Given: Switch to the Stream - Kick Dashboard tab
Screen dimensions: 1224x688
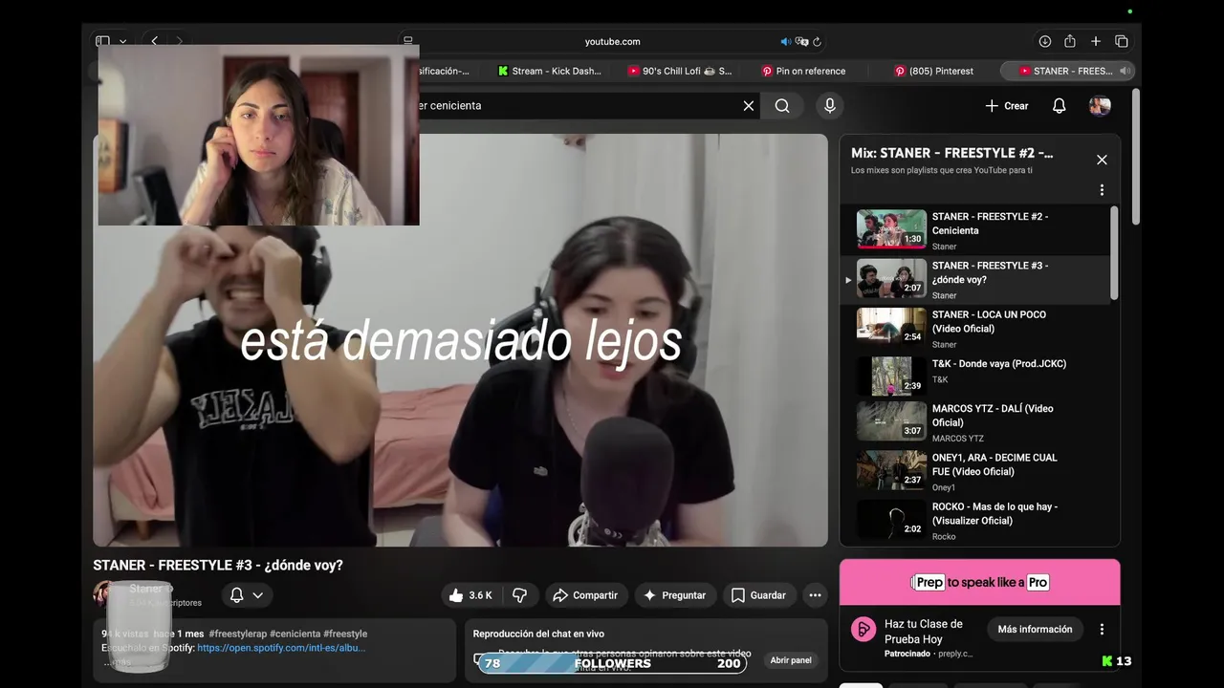Looking at the screenshot, I should (x=550, y=71).
